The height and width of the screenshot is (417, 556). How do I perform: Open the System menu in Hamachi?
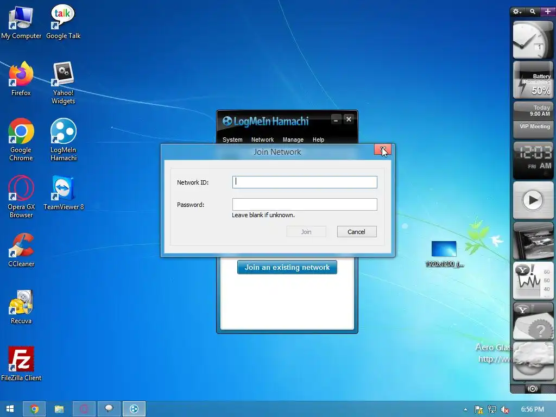[x=232, y=140]
